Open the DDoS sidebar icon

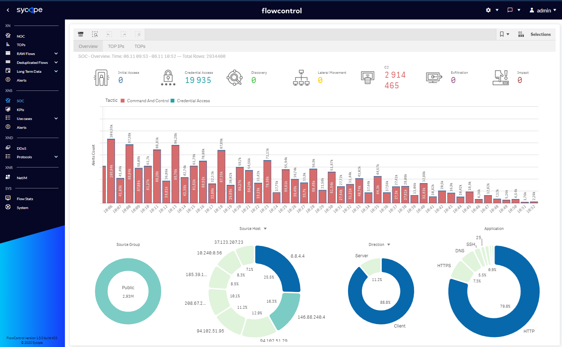pyautogui.click(x=8, y=148)
